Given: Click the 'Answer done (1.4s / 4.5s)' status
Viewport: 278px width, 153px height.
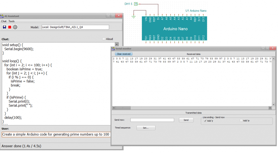Looking at the screenshot, I should click(x=21, y=146).
